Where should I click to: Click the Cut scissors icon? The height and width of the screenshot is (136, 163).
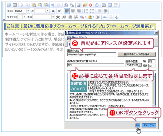pos(22,5)
